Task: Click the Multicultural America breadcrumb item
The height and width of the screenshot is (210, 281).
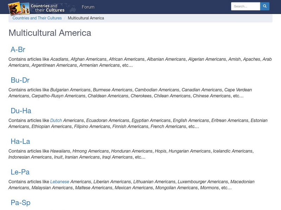Action: pos(86,18)
